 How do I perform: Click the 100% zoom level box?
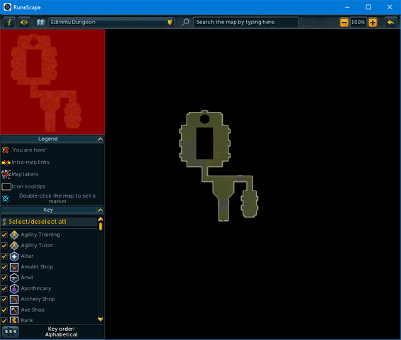click(358, 22)
